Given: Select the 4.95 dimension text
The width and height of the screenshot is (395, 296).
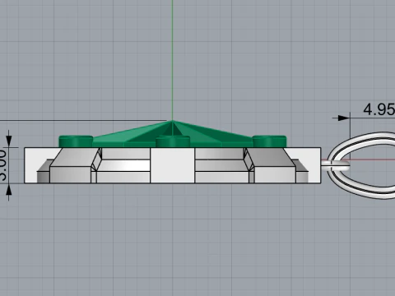Looking at the screenshot, I should 379,109.
